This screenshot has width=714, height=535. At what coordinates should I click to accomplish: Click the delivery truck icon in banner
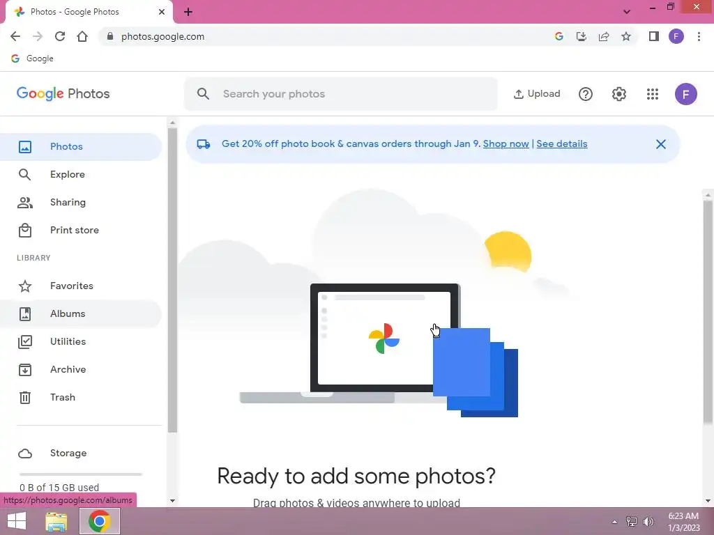tap(204, 144)
